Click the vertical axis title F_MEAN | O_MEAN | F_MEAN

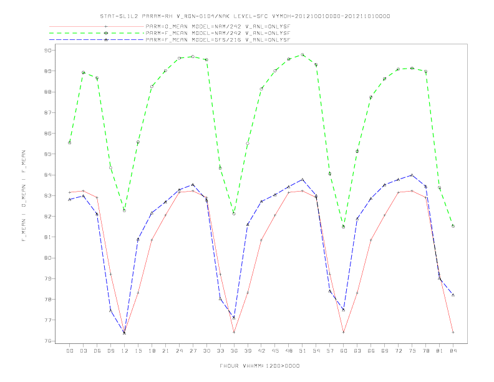click(x=24, y=196)
